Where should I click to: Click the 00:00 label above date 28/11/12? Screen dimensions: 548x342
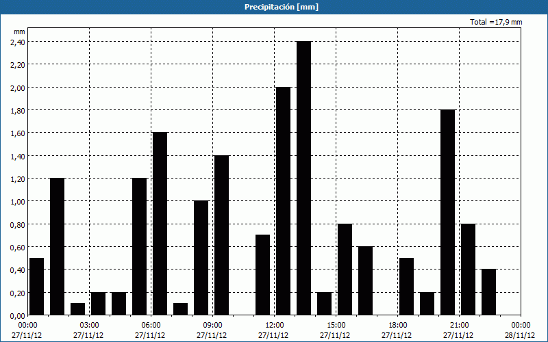point(521,326)
